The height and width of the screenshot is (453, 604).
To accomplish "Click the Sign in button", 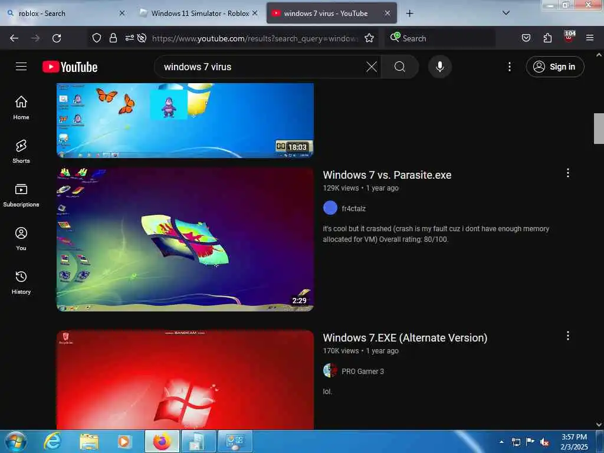I will (555, 67).
